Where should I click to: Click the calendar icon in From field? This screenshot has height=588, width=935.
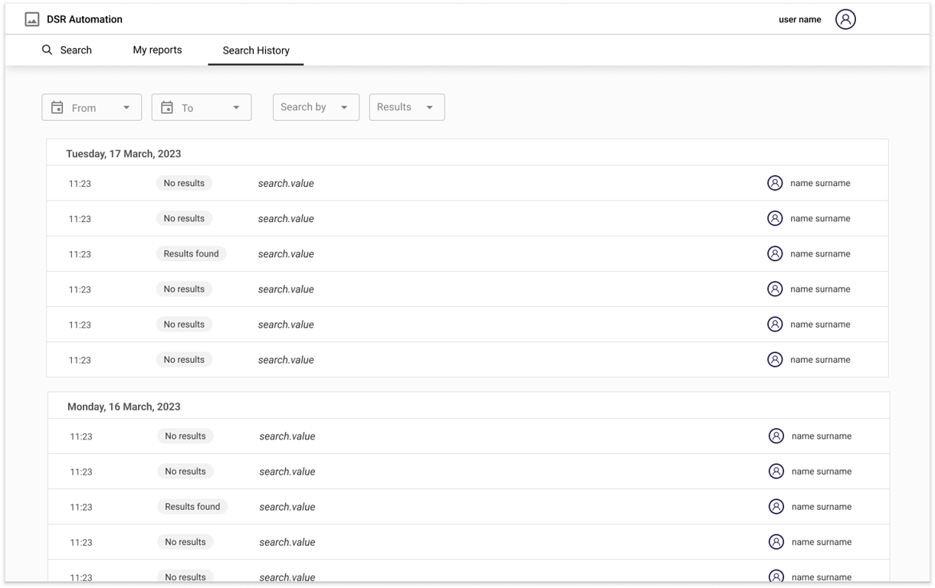tap(57, 108)
